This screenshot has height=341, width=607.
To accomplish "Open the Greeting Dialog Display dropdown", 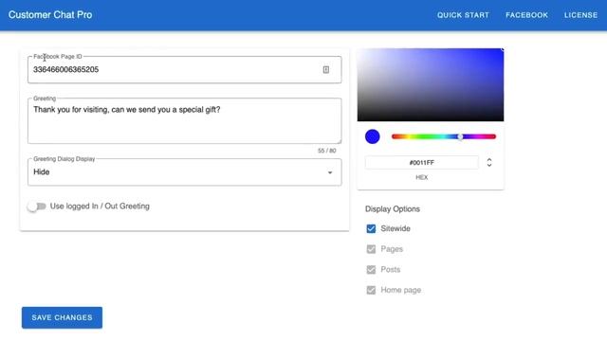I will (x=185, y=172).
